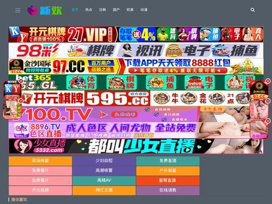Select the 动漫 navigation tab

[x=144, y=10]
